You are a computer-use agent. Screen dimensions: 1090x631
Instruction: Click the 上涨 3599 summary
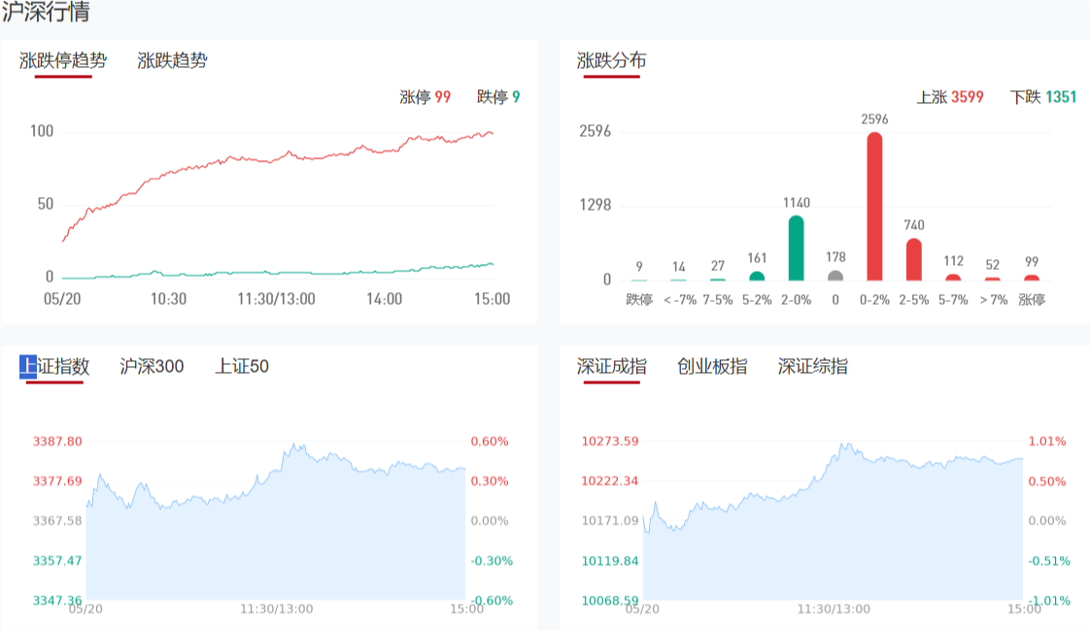click(x=950, y=97)
